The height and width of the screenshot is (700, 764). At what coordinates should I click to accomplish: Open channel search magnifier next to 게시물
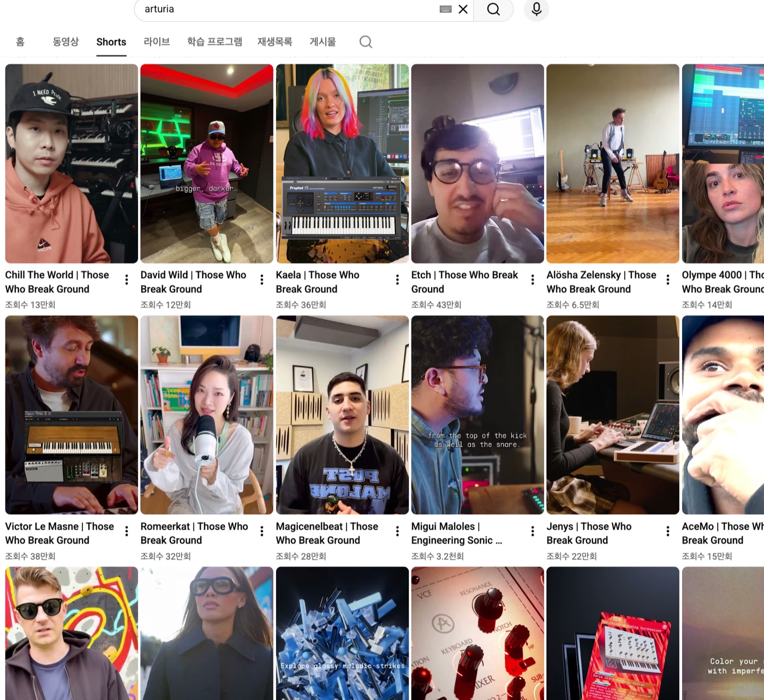pyautogui.click(x=366, y=42)
